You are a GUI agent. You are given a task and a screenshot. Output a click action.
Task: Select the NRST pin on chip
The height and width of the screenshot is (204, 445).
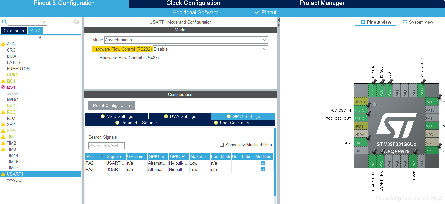361,127
